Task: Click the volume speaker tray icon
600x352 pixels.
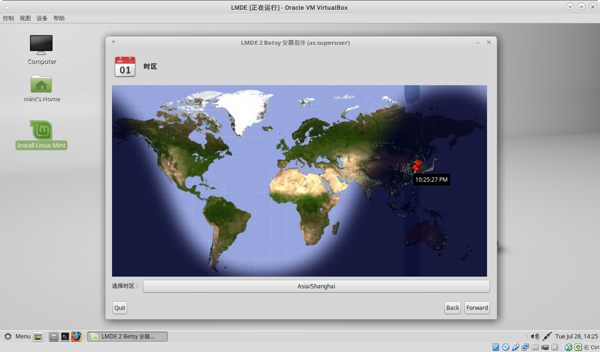Action: (535, 336)
